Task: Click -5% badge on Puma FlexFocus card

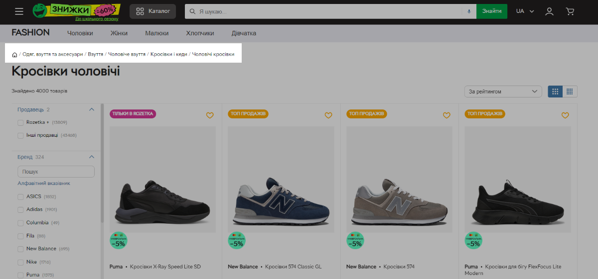Action: pos(473,241)
